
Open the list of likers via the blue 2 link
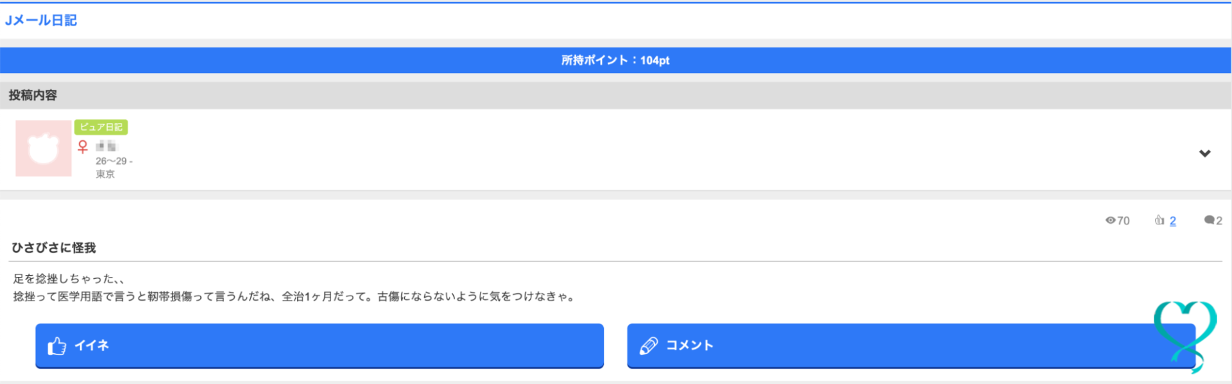(1172, 221)
